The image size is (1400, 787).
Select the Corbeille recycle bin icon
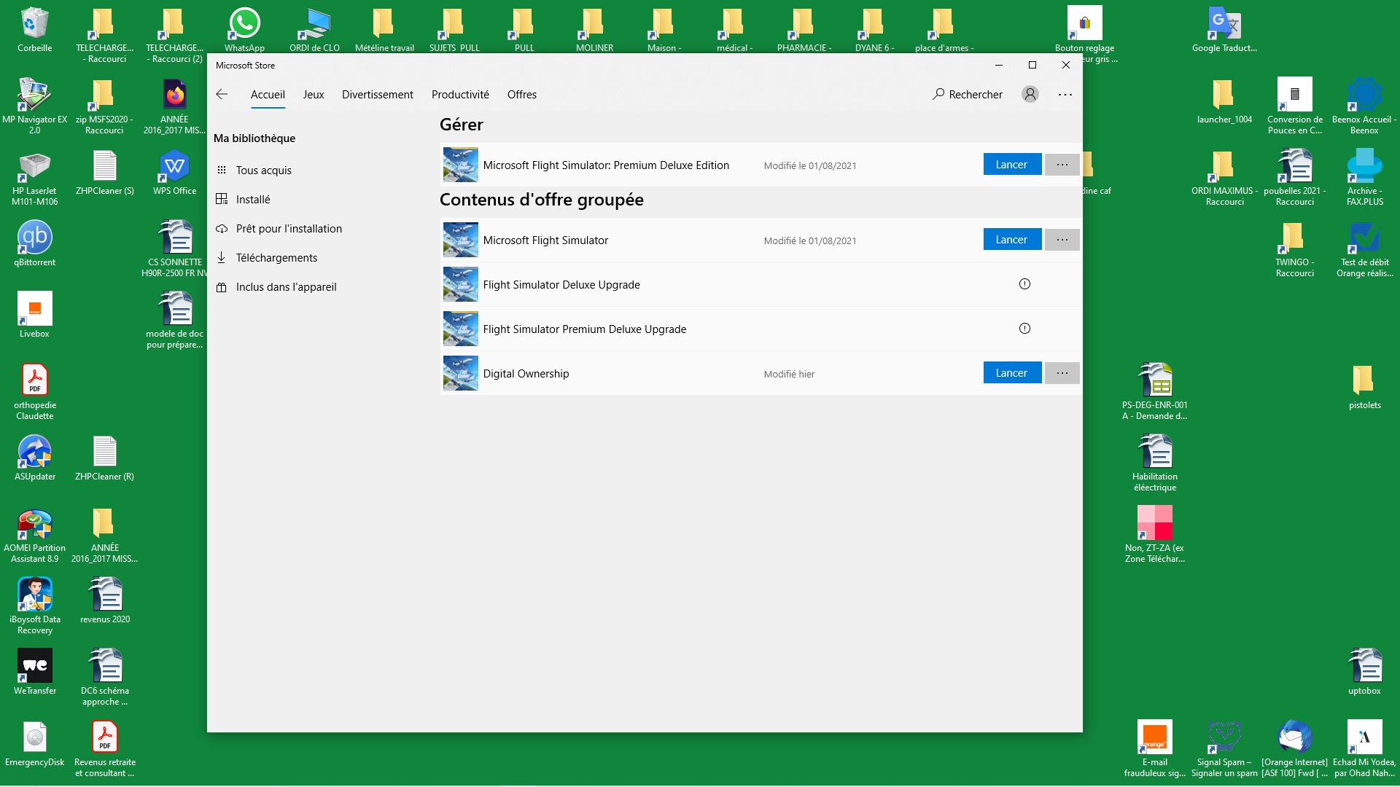point(34,30)
